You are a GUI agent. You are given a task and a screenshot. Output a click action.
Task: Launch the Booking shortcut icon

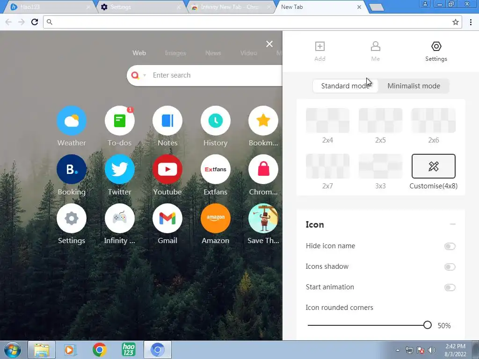(x=72, y=169)
